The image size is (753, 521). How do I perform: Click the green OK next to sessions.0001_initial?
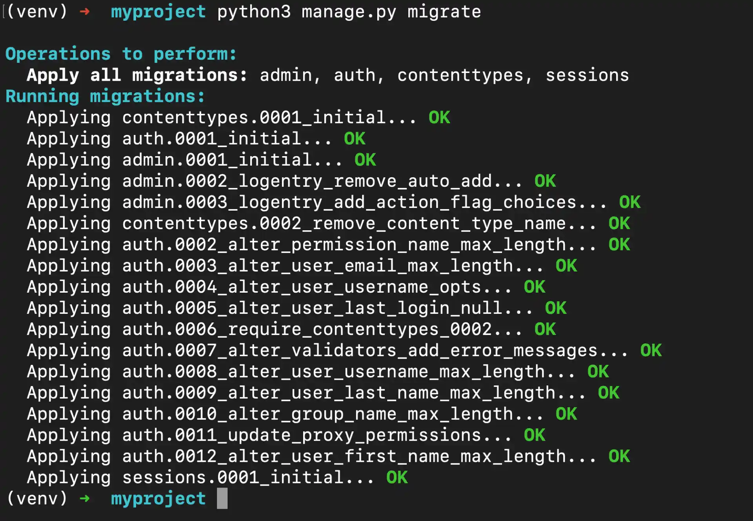(397, 477)
